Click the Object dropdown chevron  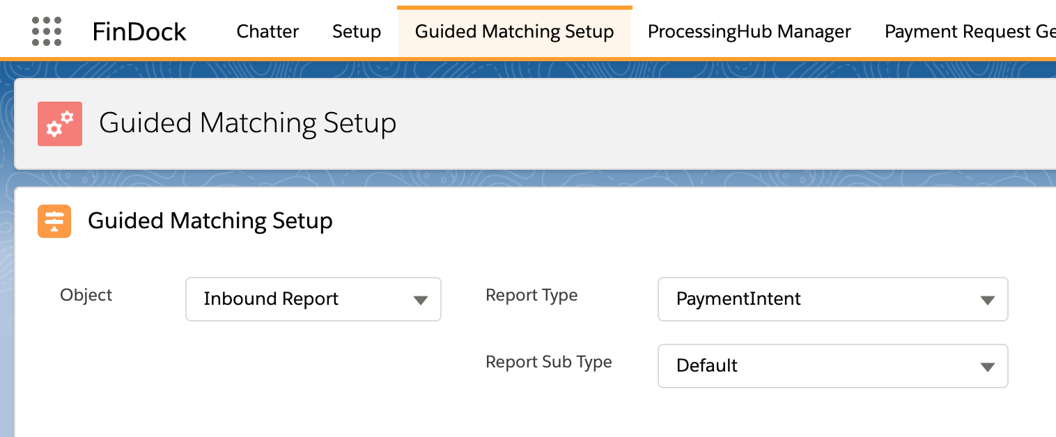420,299
